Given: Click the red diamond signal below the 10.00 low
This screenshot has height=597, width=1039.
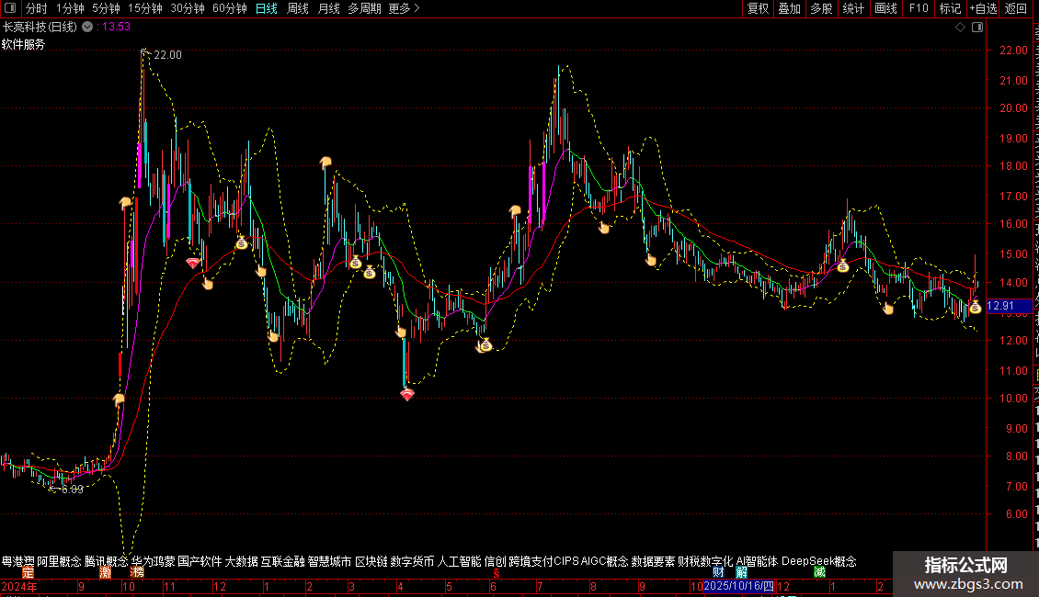Looking at the screenshot, I should point(406,395).
